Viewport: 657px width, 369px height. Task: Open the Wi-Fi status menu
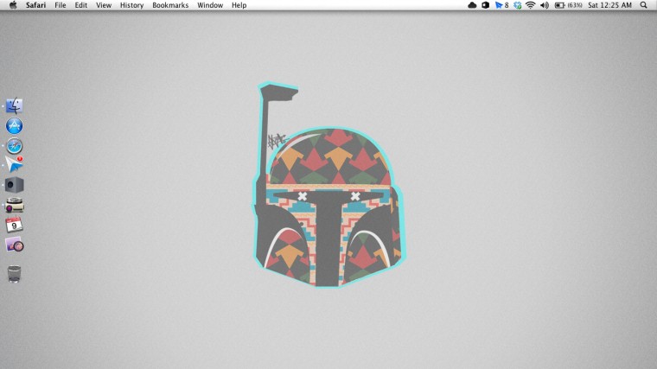click(531, 5)
